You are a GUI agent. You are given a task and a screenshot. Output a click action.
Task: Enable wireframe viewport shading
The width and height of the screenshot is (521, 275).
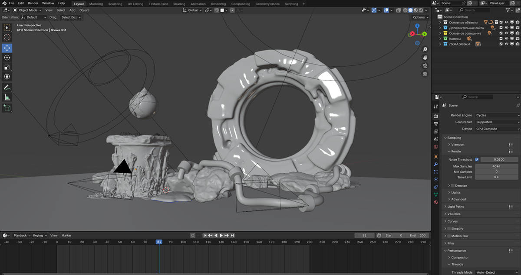pos(405,10)
